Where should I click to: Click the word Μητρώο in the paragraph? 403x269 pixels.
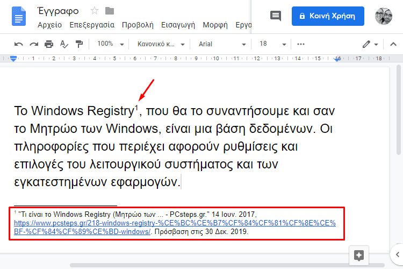(x=53, y=129)
